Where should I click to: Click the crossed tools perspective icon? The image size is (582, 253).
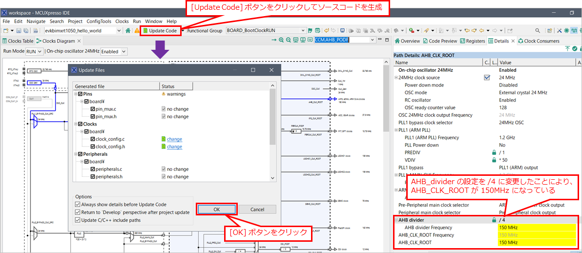(x=559, y=30)
